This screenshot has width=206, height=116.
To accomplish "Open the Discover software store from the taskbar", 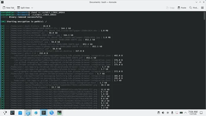I will click(20, 112).
